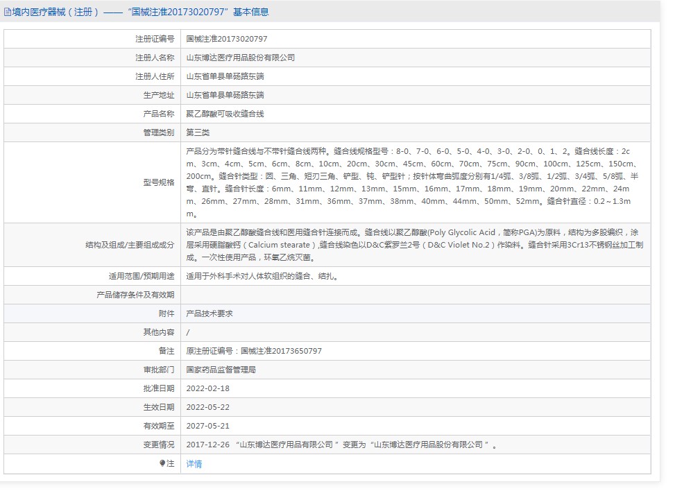Select the registration number value in the 注册证编号 row
This screenshot has height=491, width=675.
[x=226, y=39]
